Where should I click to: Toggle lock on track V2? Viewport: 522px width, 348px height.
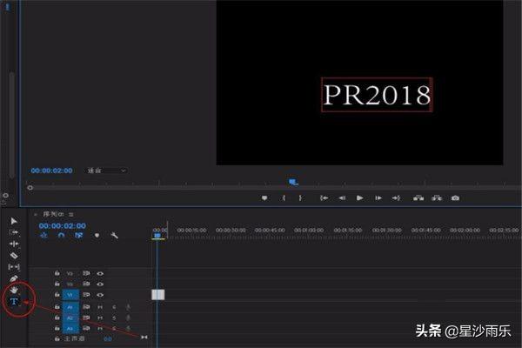tap(57, 284)
